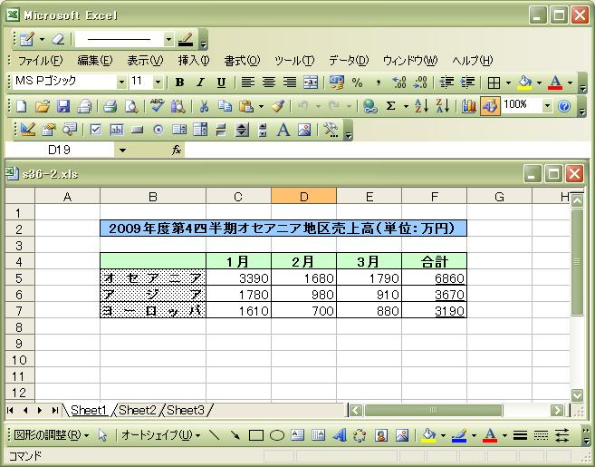This screenshot has height=467, width=595.
Task: Cut selection with scissors icon
Action: [x=204, y=106]
